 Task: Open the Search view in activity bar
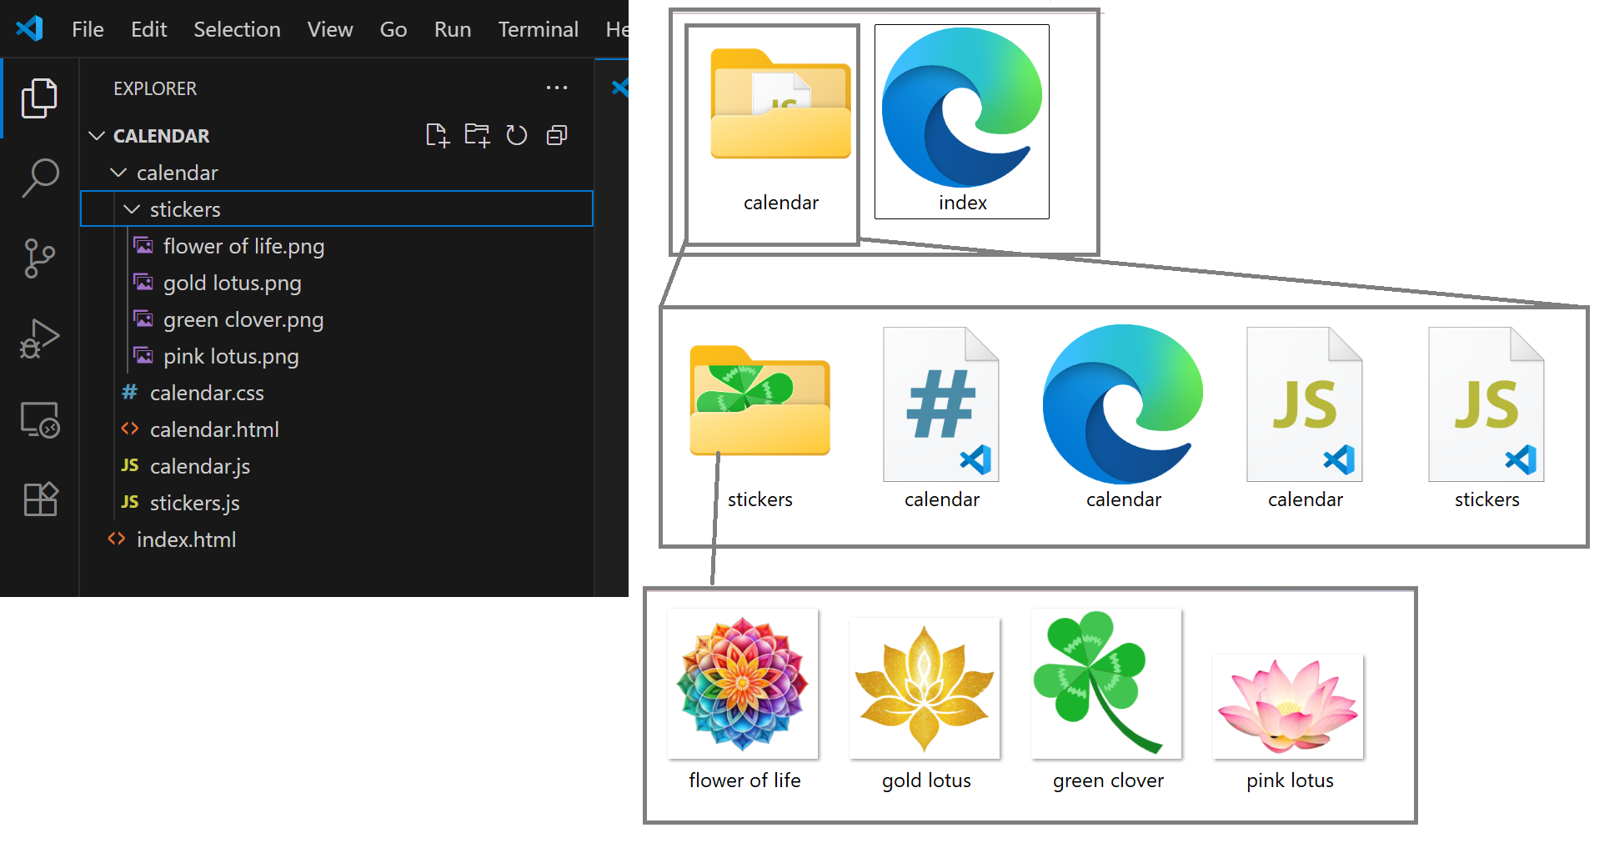(x=39, y=178)
